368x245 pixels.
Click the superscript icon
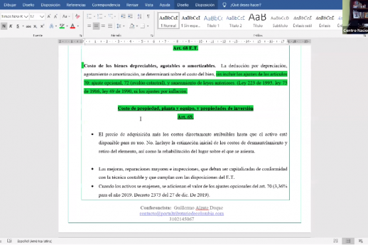point(42,26)
